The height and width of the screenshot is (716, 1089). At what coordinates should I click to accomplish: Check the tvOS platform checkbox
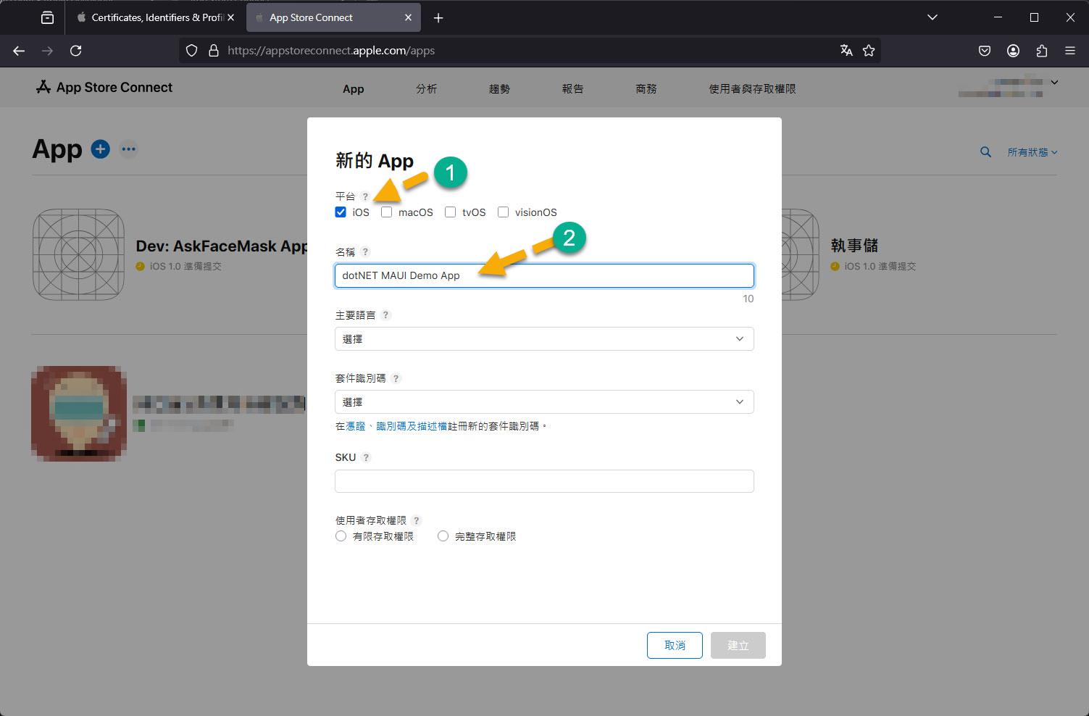(x=450, y=212)
